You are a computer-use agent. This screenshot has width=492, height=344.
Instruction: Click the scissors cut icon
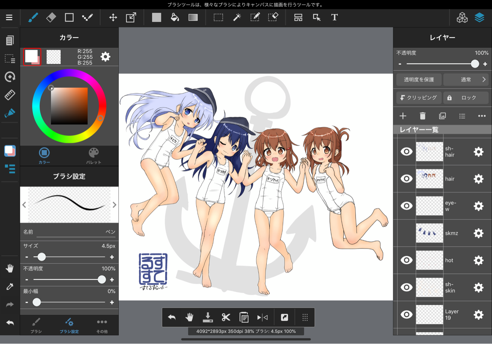click(x=226, y=317)
